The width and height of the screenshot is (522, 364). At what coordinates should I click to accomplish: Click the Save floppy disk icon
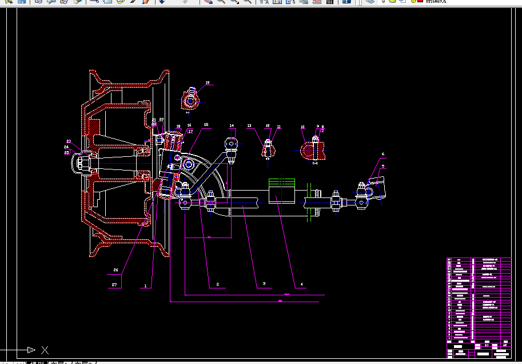click(x=22, y=1)
